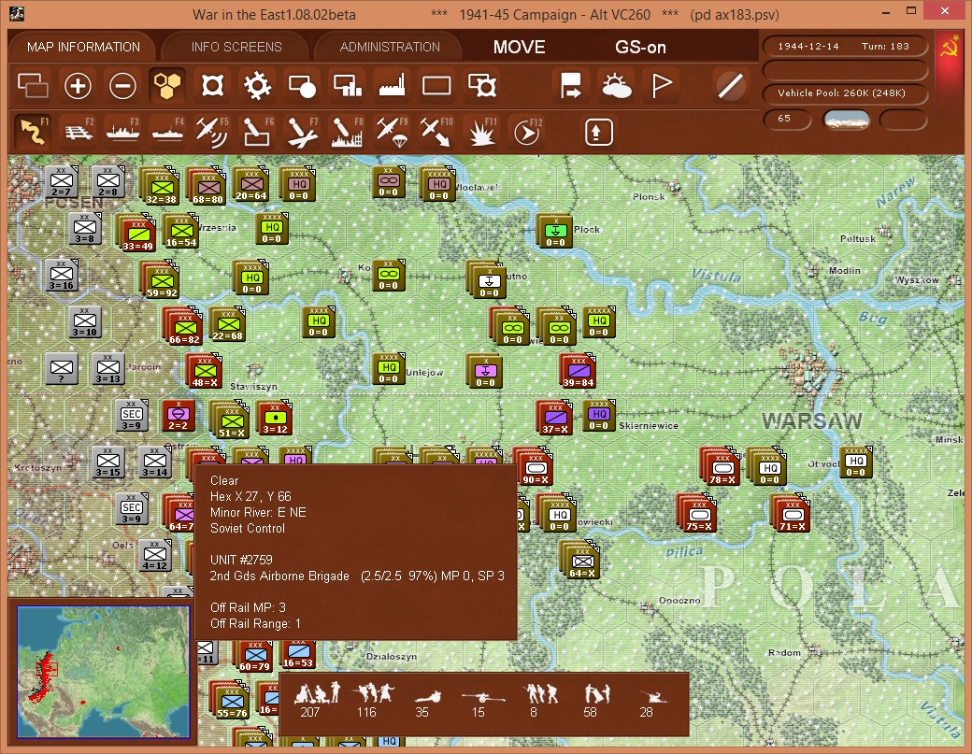This screenshot has height=754, width=972.
Task: Select the 68=80 unit stack
Action: click(x=207, y=185)
